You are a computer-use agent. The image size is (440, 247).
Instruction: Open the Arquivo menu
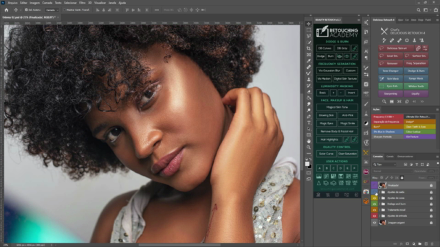[12, 3]
